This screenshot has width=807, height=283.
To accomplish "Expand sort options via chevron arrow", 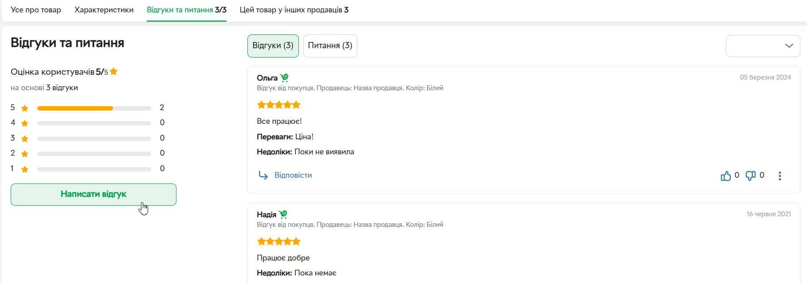I will 789,46.
